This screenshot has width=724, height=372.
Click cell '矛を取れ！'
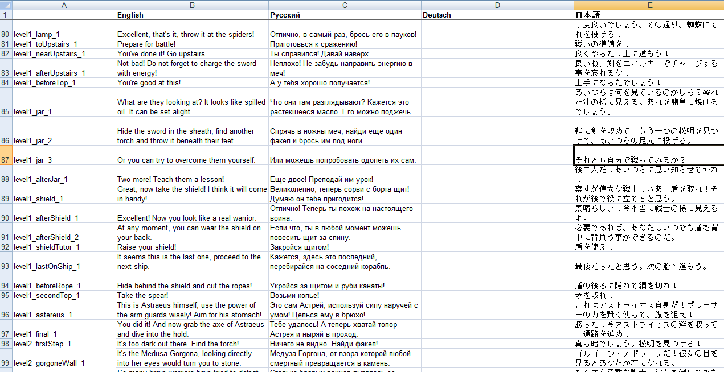[649, 295]
